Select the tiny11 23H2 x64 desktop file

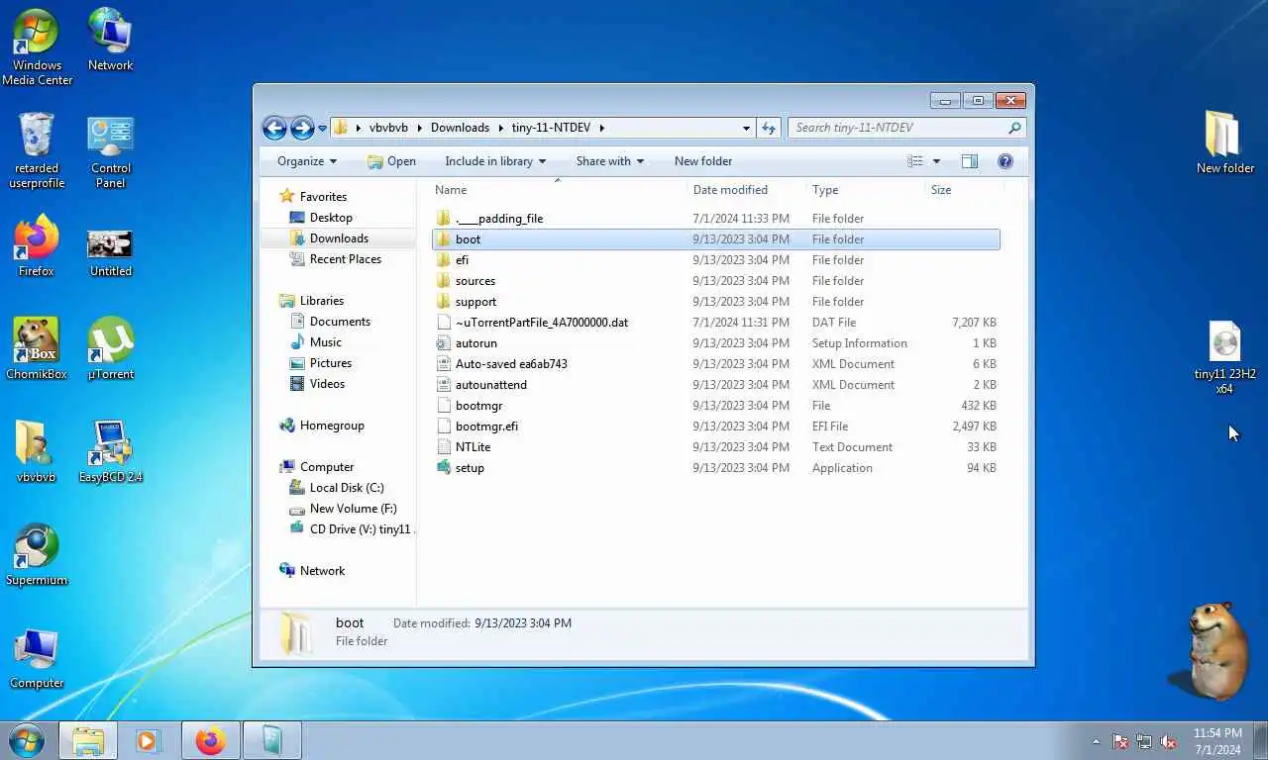[1225, 357]
